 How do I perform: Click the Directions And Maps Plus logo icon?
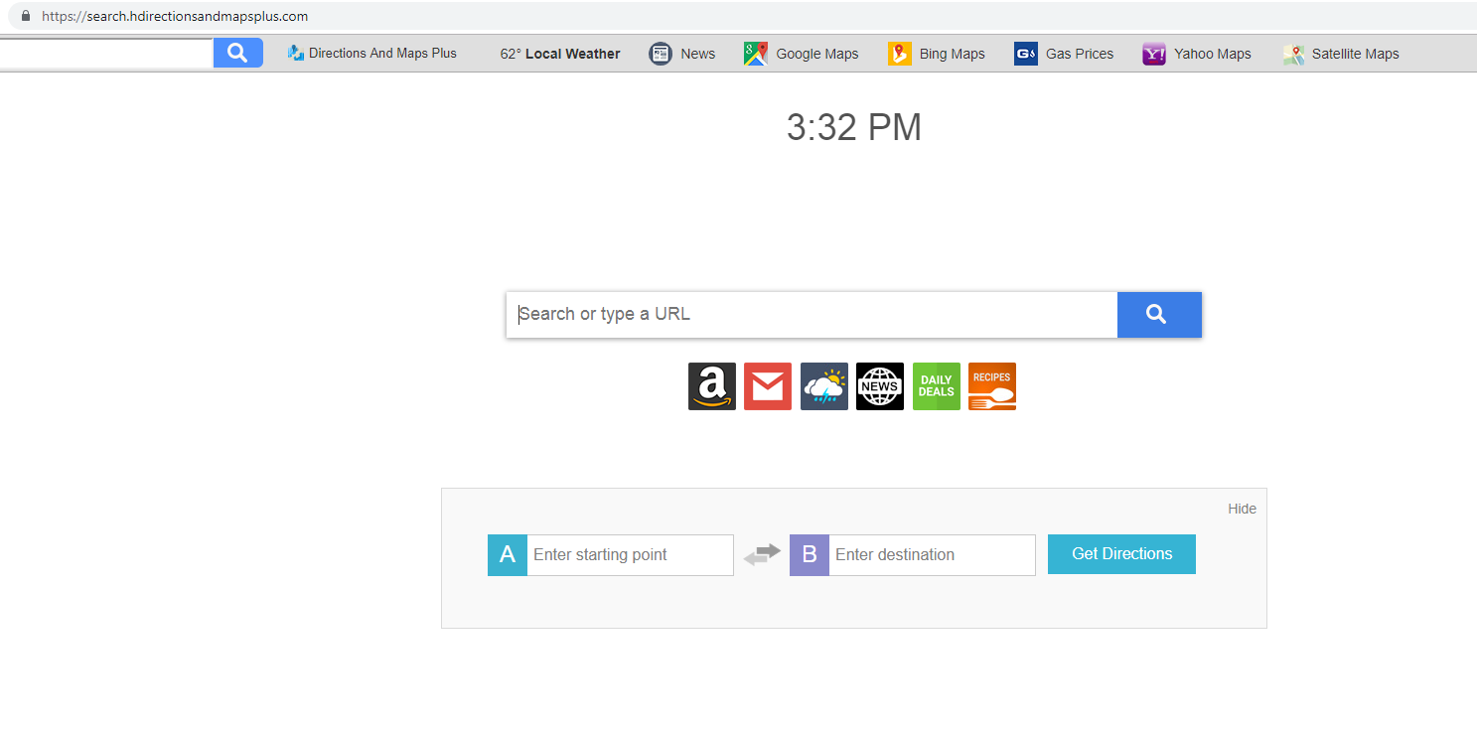(295, 53)
